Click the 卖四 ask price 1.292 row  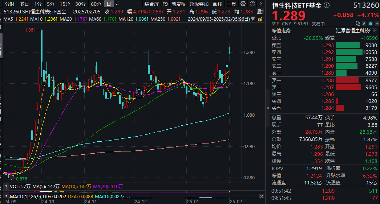click(324, 52)
